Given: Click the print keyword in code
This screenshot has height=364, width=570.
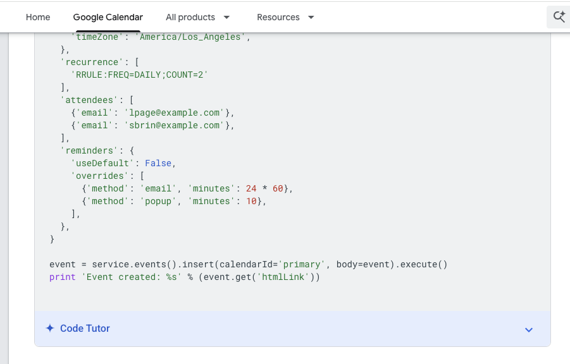Looking at the screenshot, I should pos(62,277).
